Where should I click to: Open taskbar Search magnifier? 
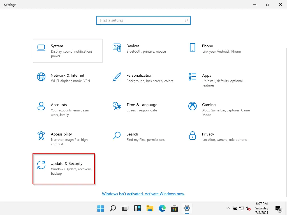click(x=113, y=208)
